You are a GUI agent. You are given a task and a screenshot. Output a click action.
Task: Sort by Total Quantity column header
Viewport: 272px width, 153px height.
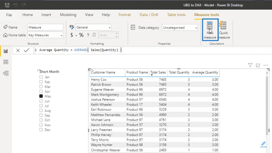pyautogui.click(x=179, y=73)
